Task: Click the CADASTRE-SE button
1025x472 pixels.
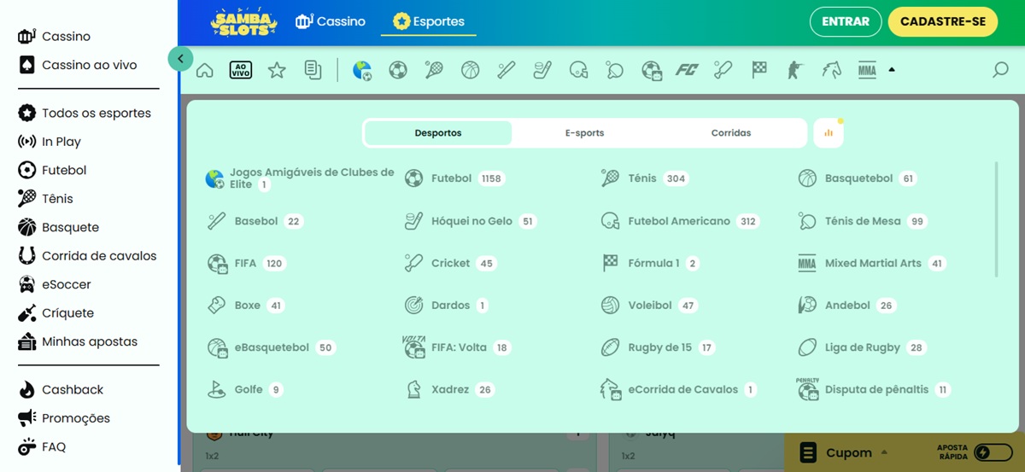Action: [x=943, y=21]
